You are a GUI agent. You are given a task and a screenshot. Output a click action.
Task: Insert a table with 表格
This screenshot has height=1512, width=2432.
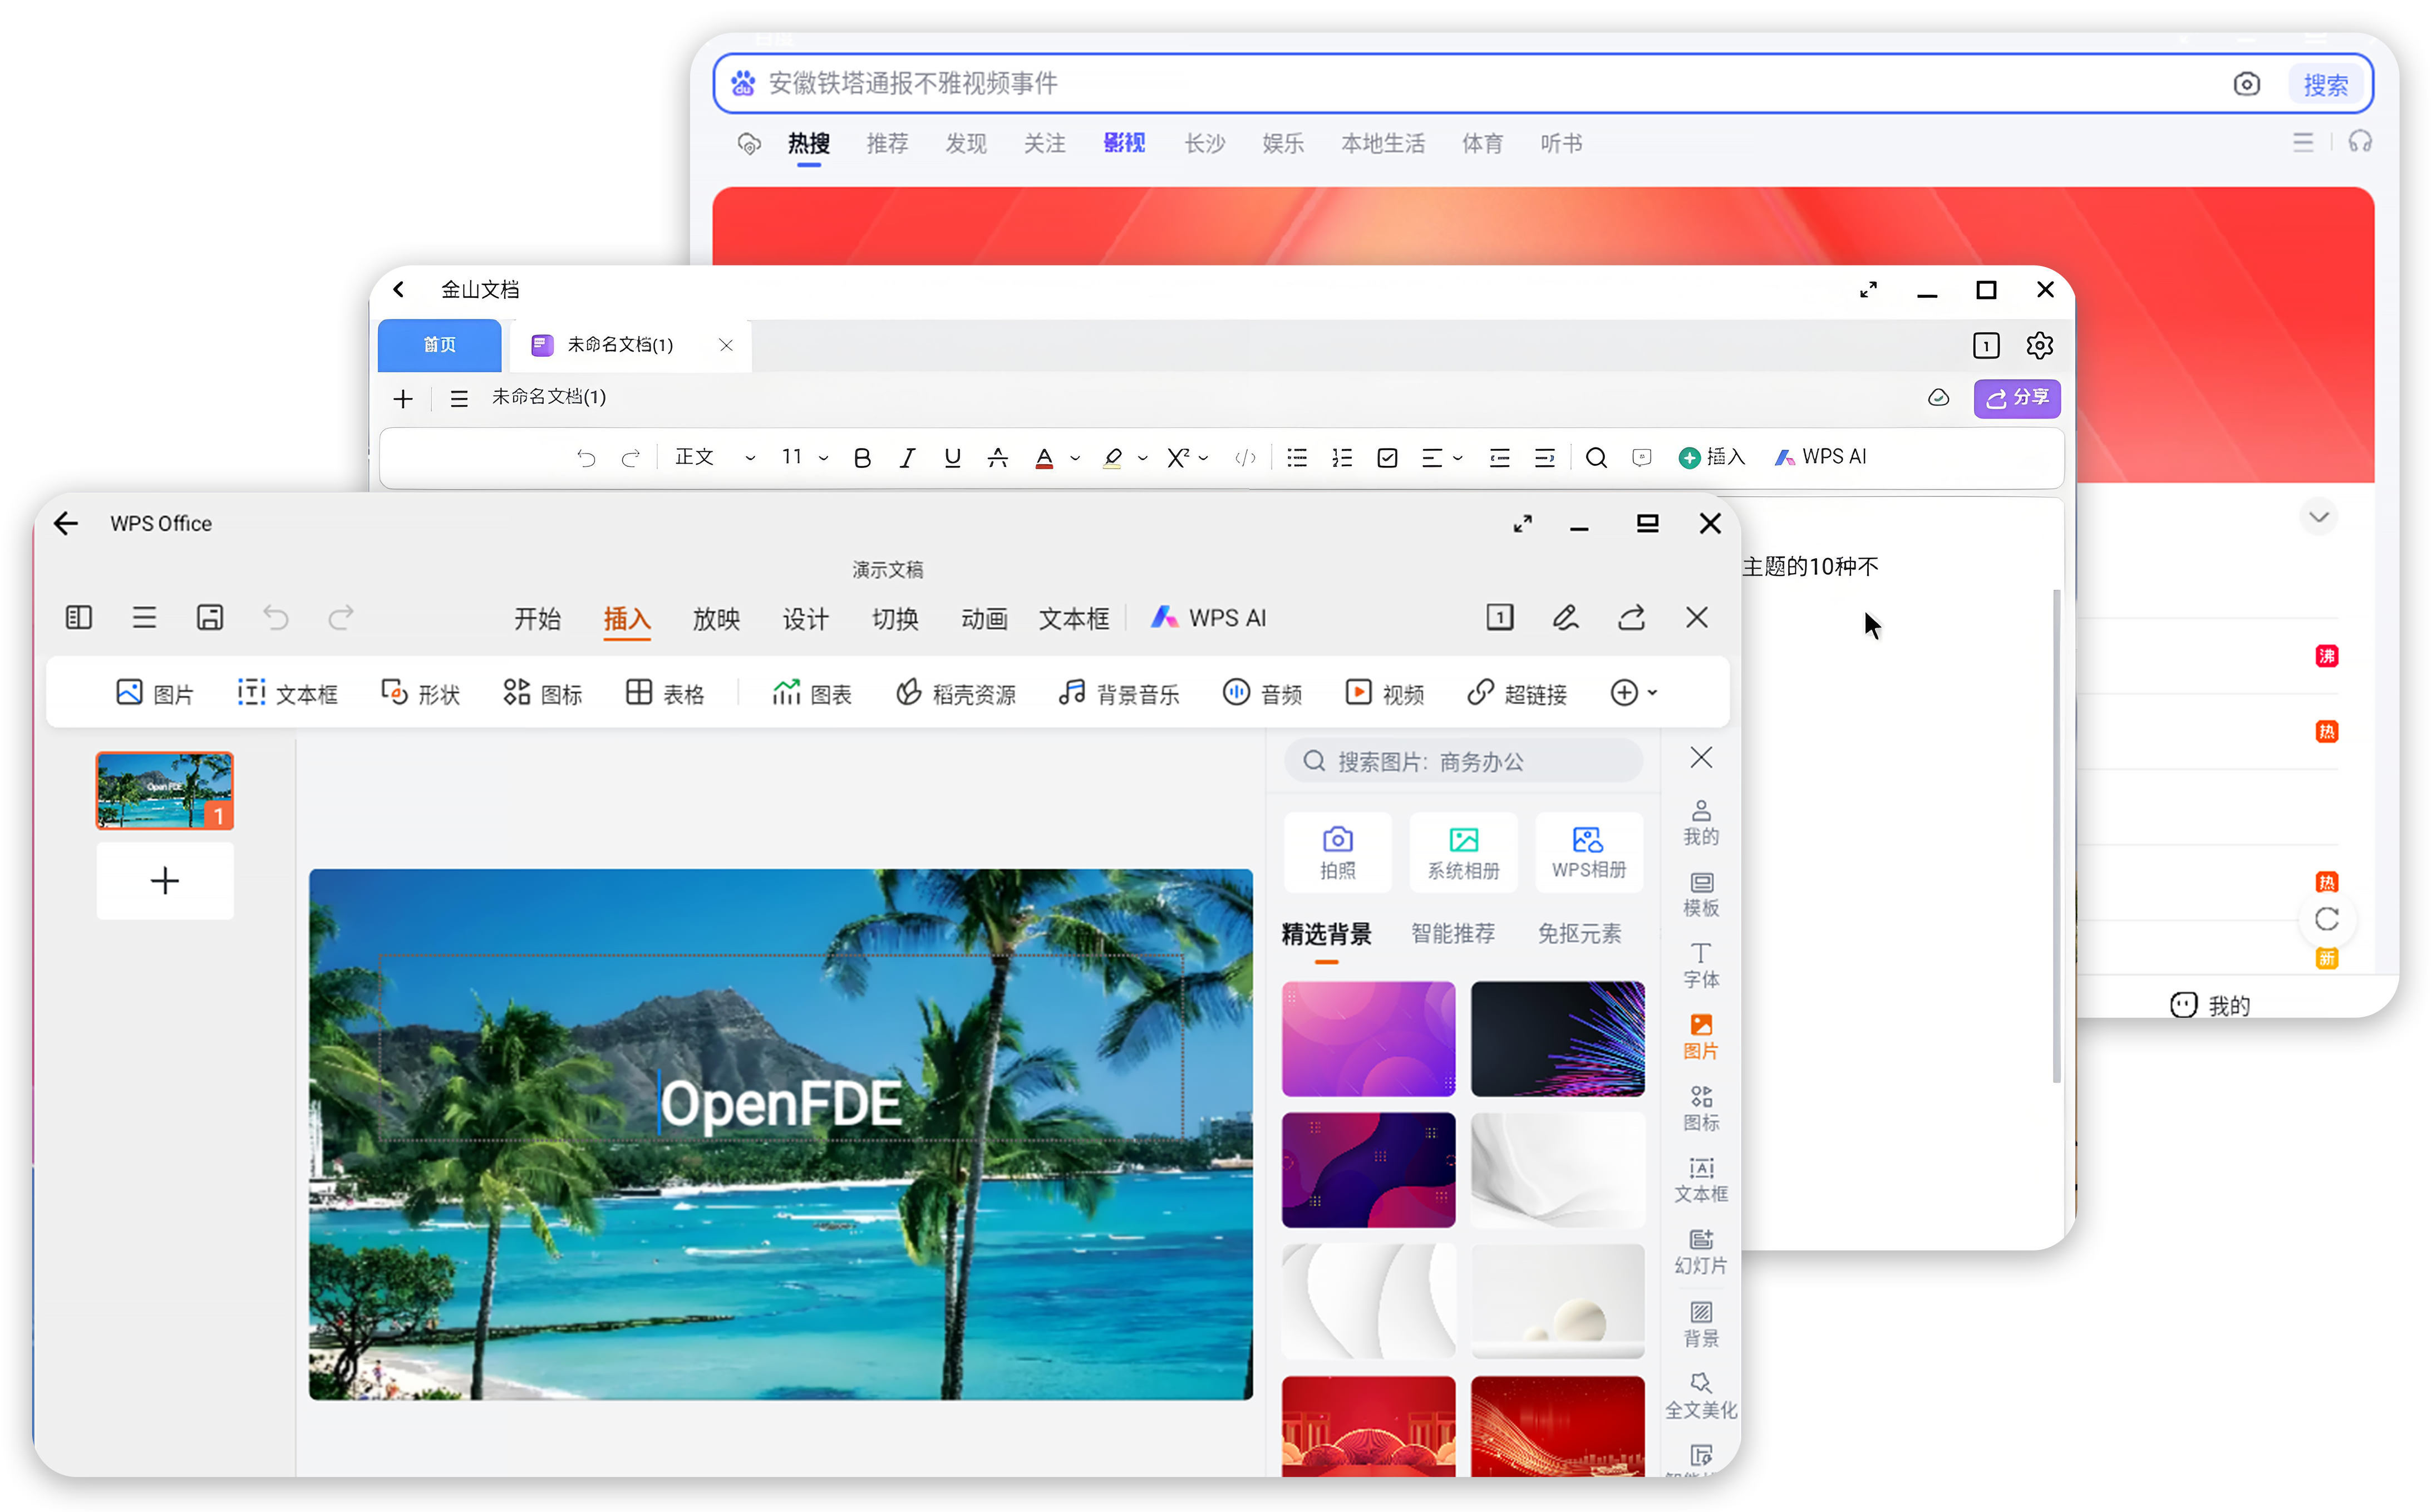pos(665,693)
